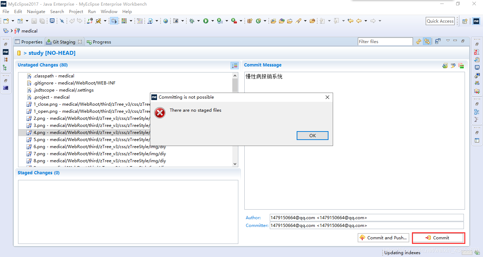This screenshot has width=483, height=257.
Task: Toggle compare mode icon in Git Staging toolbar
Action: click(438, 41)
